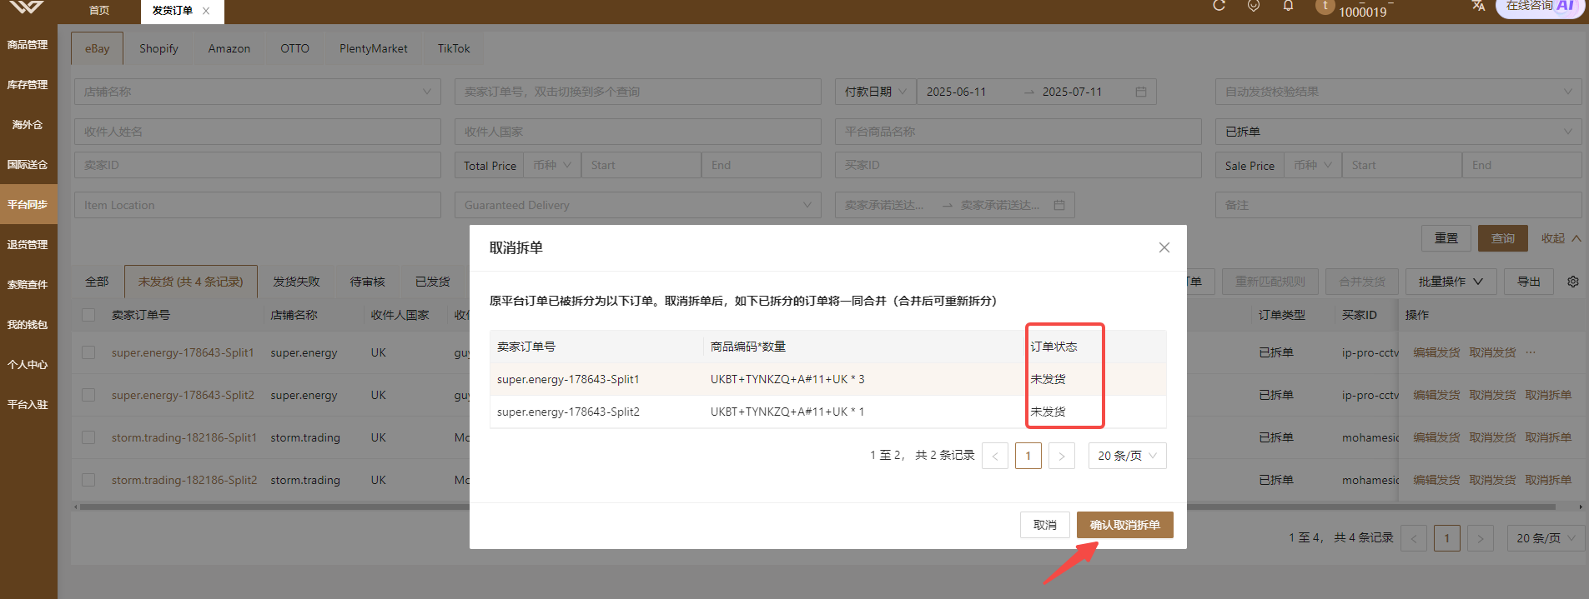This screenshot has height=599, width=1589.
Task: Open the 已拆单 filter dropdown
Action: tap(1399, 132)
